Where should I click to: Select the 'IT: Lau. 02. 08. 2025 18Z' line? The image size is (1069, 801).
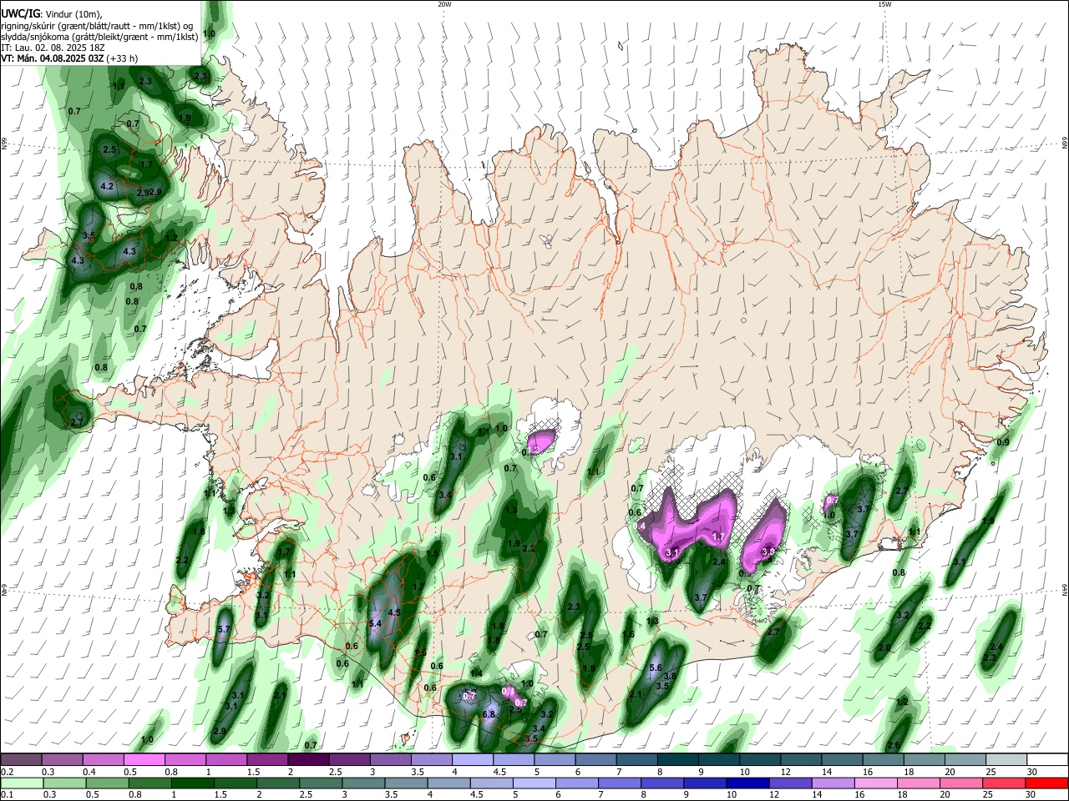pyautogui.click(x=53, y=48)
